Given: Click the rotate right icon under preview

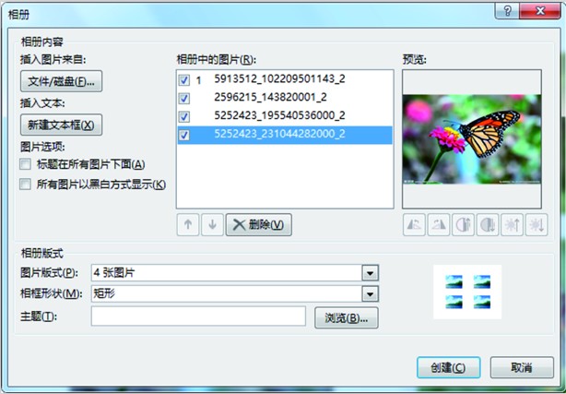Looking at the screenshot, I should (x=438, y=225).
